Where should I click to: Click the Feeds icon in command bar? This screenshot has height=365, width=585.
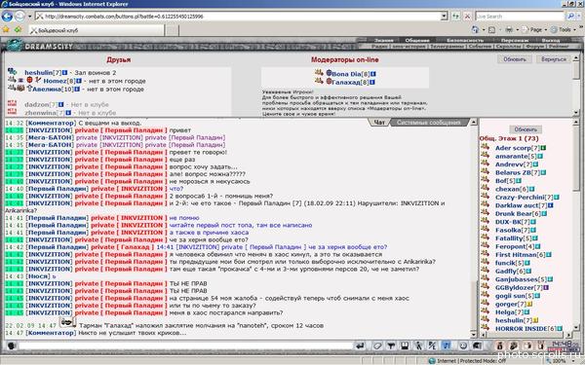coord(491,29)
